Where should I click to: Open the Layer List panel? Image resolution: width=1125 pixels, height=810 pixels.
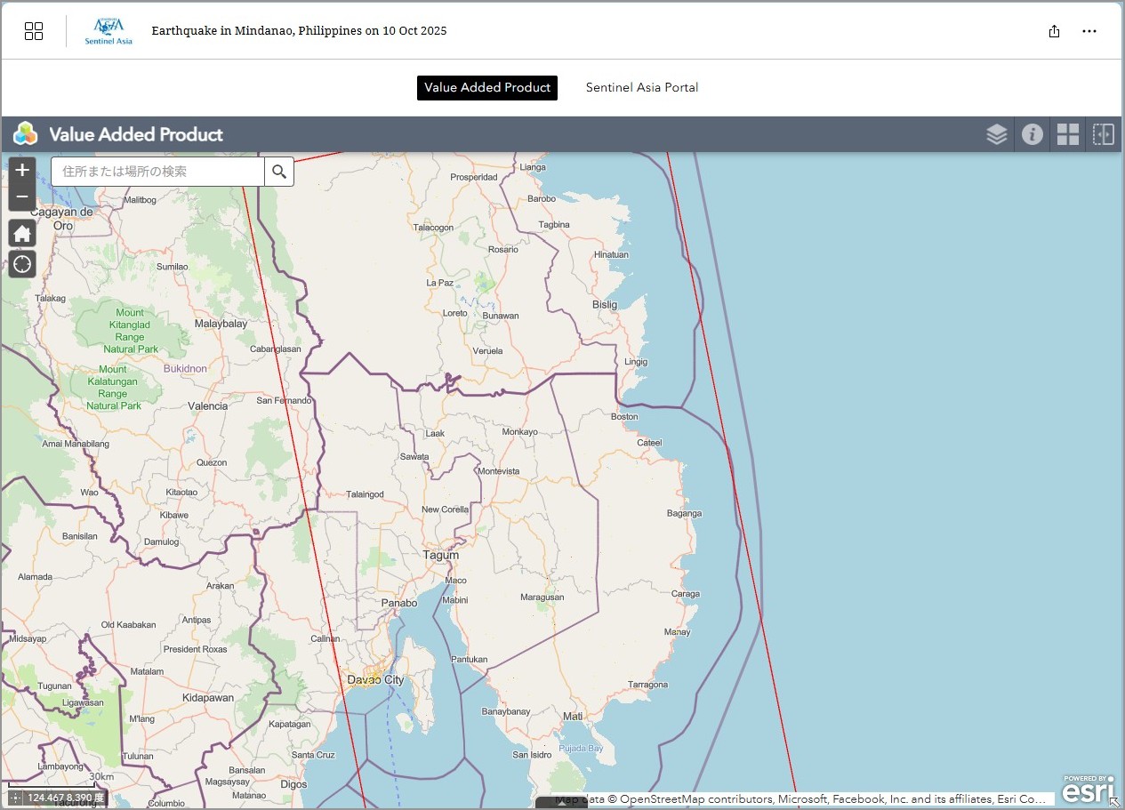click(996, 134)
